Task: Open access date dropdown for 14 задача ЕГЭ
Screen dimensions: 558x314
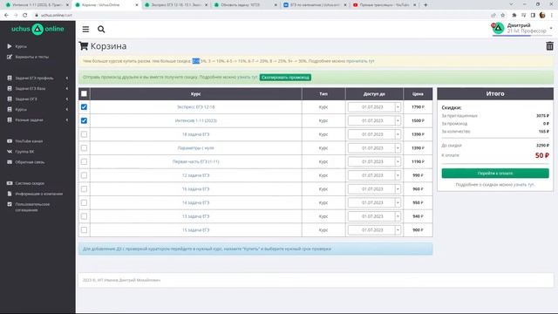Action: 374,202
